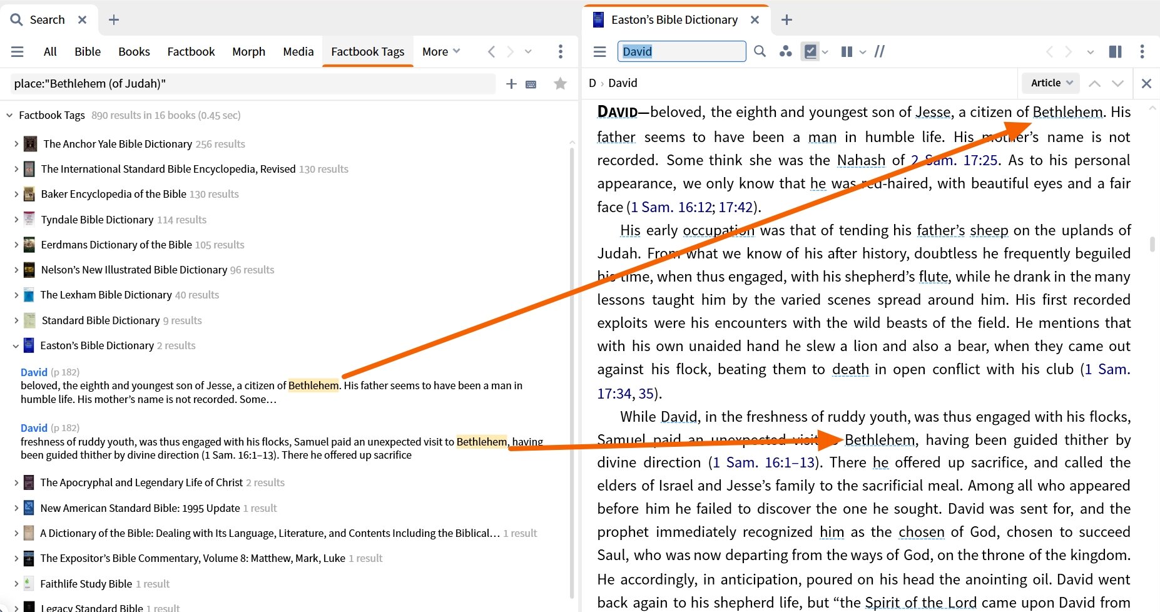Image resolution: width=1160 pixels, height=612 pixels.
Task: Expand Expositor's Bible Commentary Volume 8 results
Action: pyautogui.click(x=16, y=558)
